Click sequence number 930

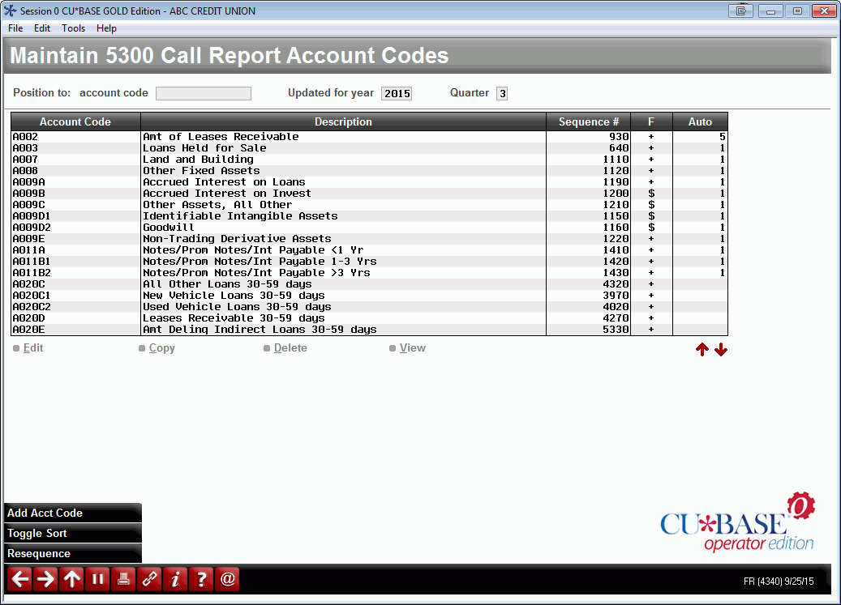pyautogui.click(x=619, y=137)
